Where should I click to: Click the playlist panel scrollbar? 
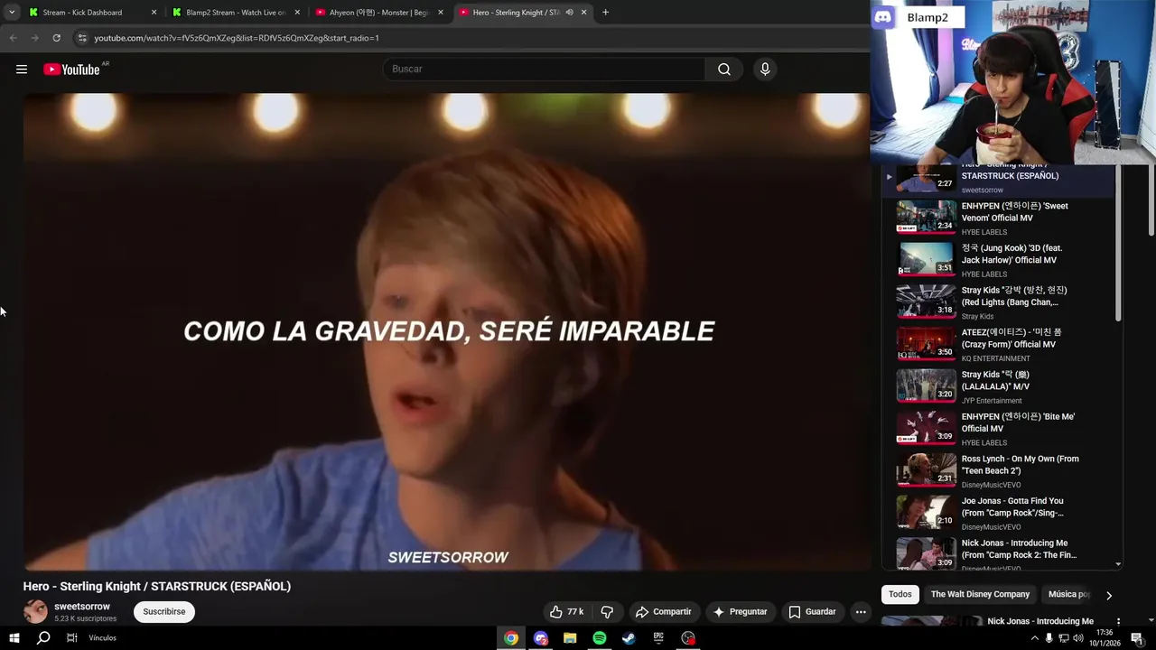coord(1119,244)
